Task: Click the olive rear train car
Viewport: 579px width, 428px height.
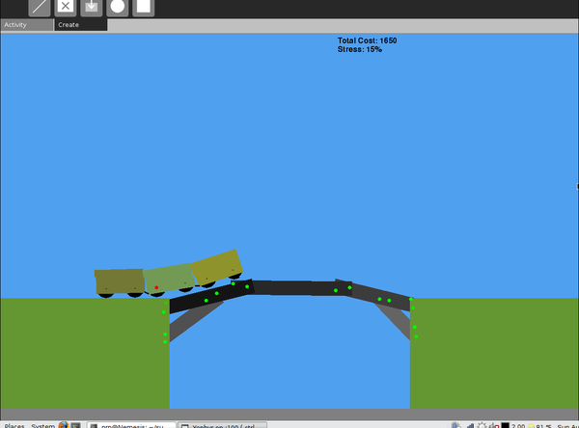Action: [119, 281]
